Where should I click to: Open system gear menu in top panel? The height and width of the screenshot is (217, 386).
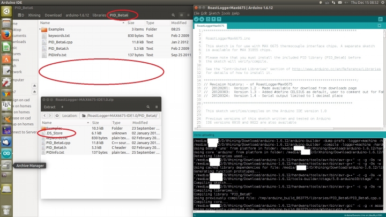(x=383, y=3)
